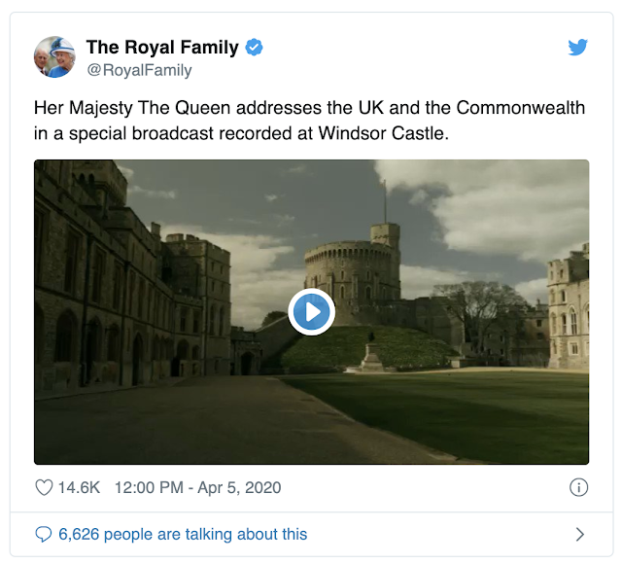Click "Windsor Castle" in the tweet text
This screenshot has height=564, width=622.
click(384, 133)
